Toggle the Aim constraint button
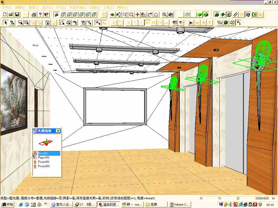Screen dimensions: 278x208 (x=166, y=23)
